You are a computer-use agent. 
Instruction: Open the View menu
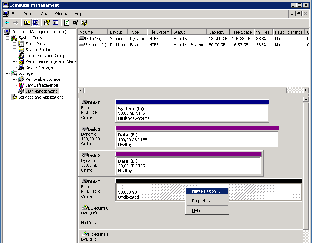pos(44,14)
